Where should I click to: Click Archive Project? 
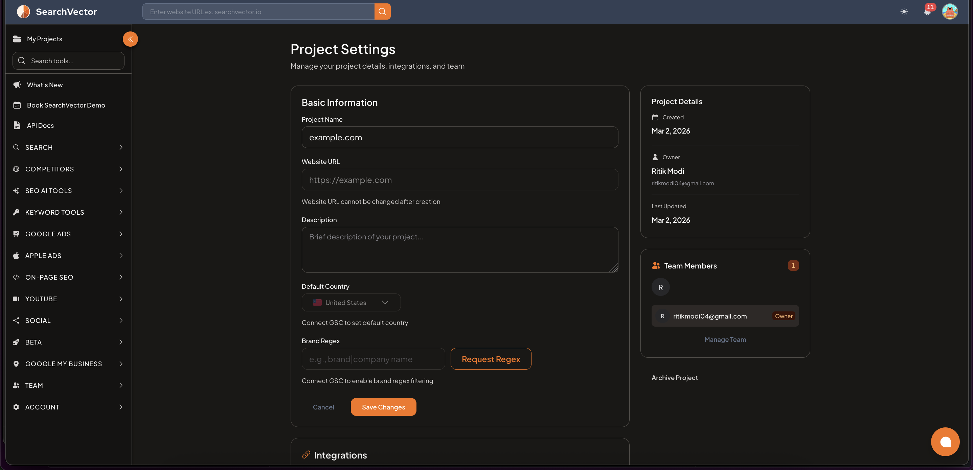[675, 377]
